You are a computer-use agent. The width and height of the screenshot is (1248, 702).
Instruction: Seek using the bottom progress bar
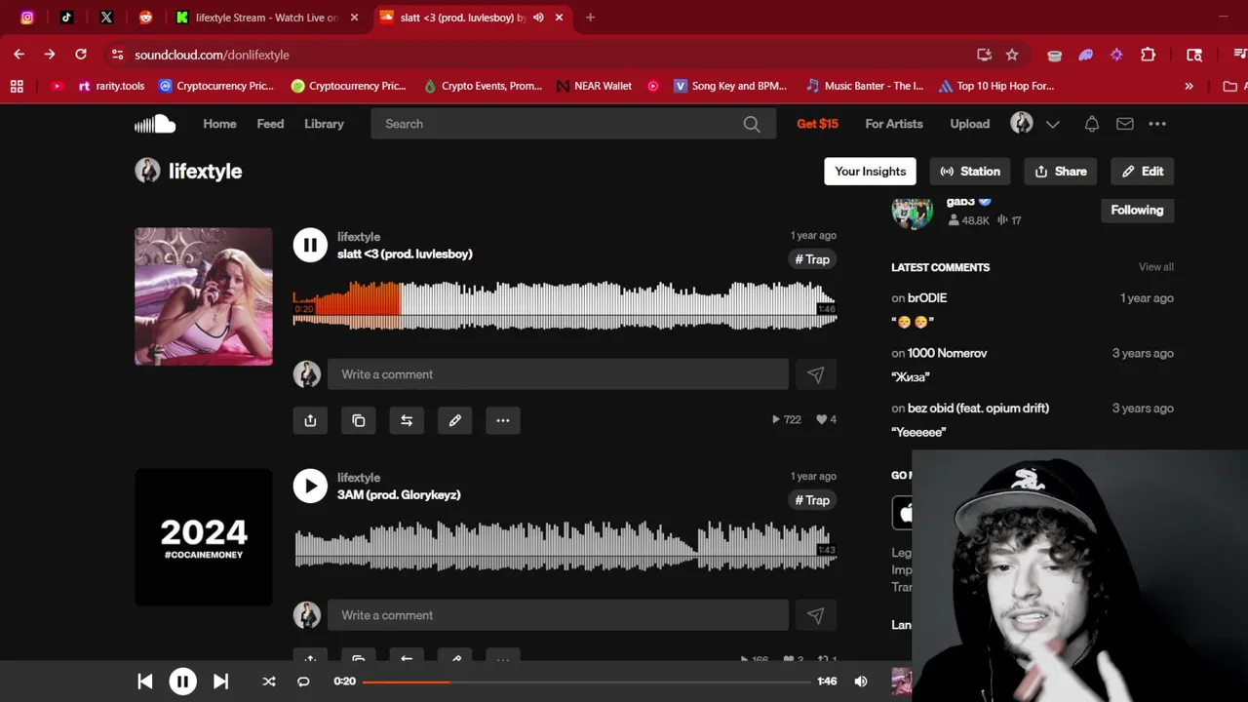[587, 682]
